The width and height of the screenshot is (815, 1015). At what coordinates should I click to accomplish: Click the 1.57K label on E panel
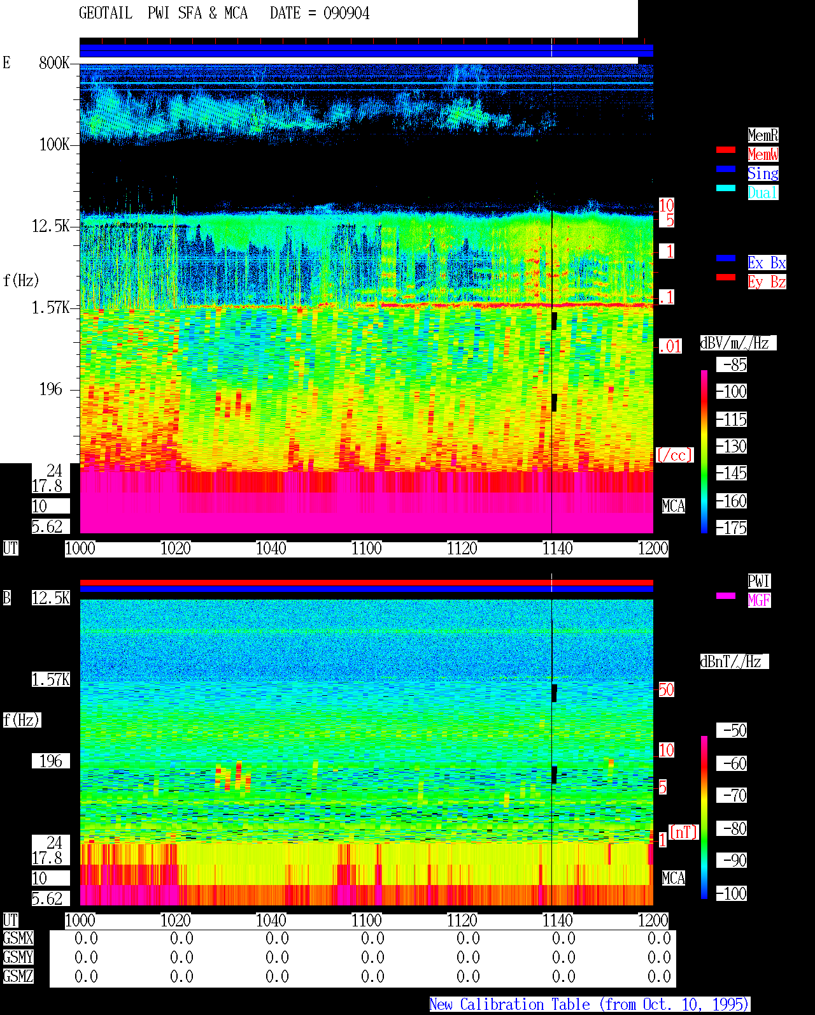click(51, 308)
